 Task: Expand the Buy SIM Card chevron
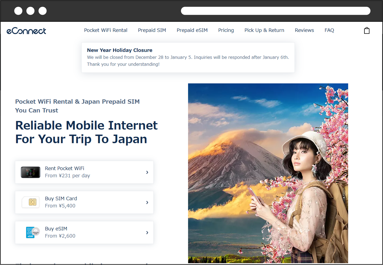coord(147,202)
